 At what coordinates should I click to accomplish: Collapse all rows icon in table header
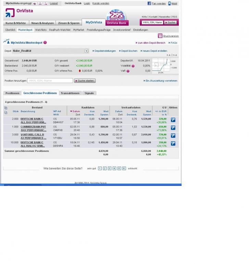click(6, 113)
